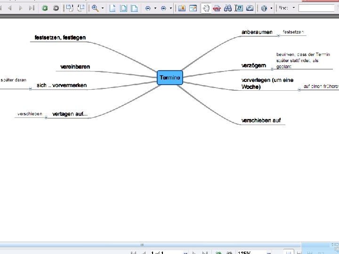
Task: Click the gray next view arrow
Action: (56, 8)
